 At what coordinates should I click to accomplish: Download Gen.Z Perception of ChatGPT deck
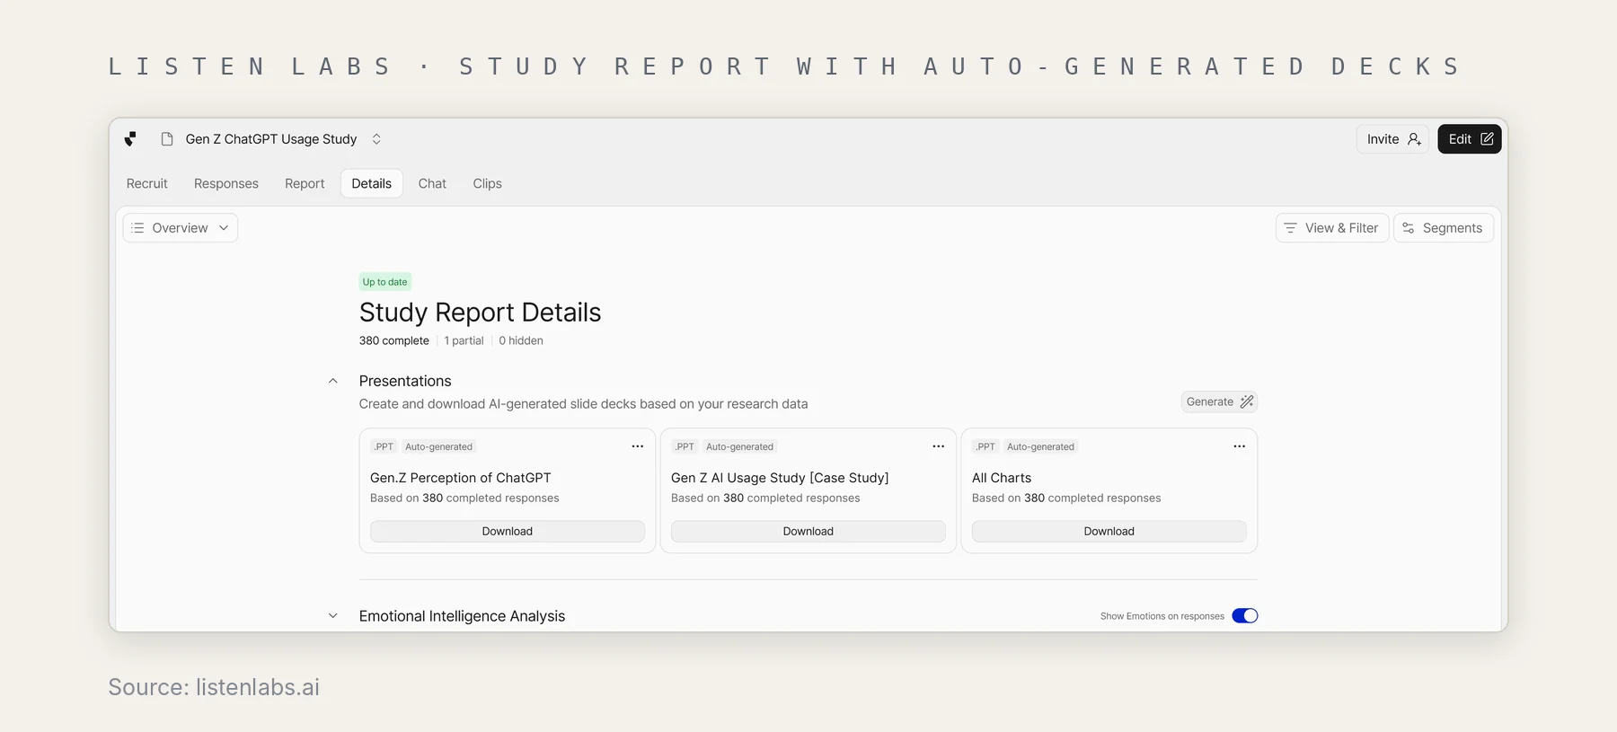pos(508,532)
